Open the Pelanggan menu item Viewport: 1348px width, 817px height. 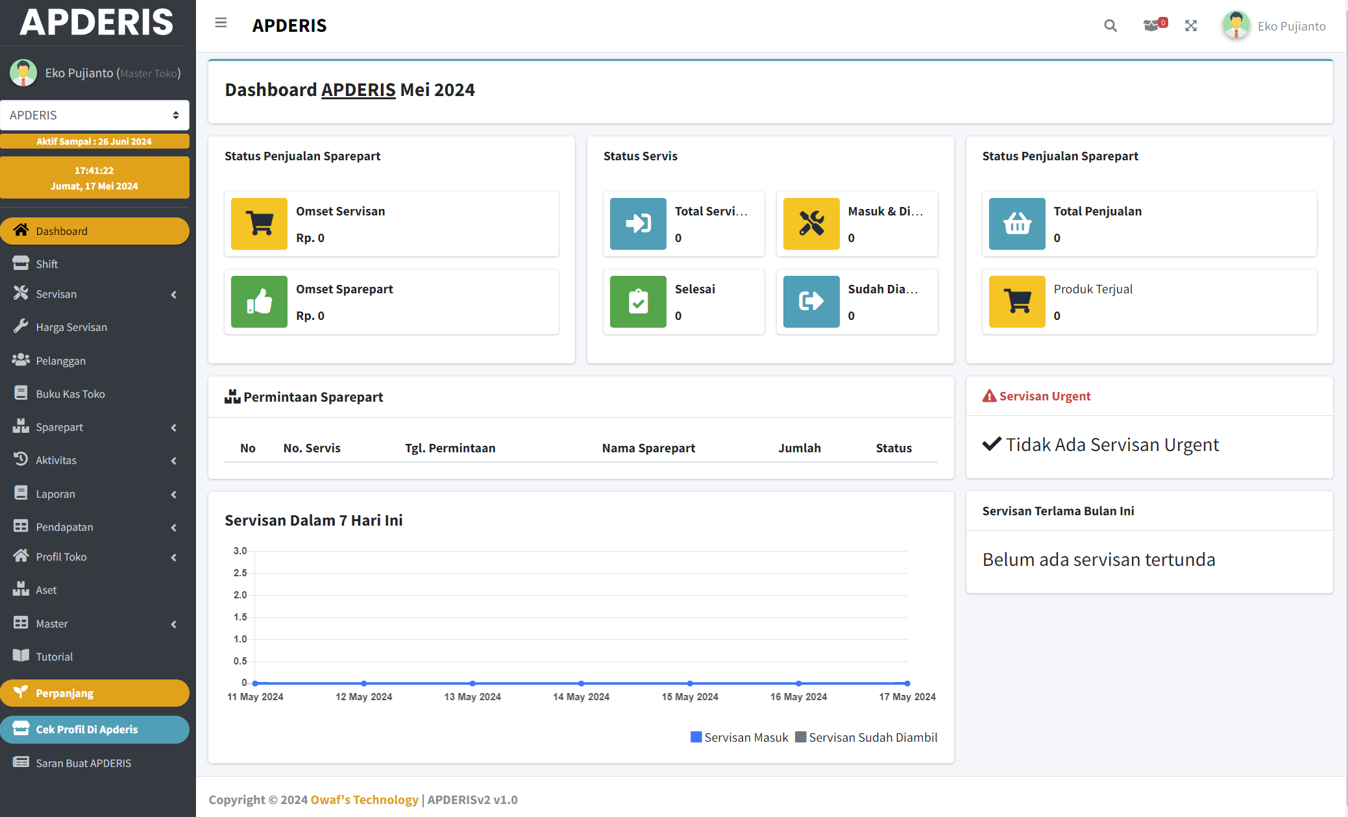[x=60, y=361]
